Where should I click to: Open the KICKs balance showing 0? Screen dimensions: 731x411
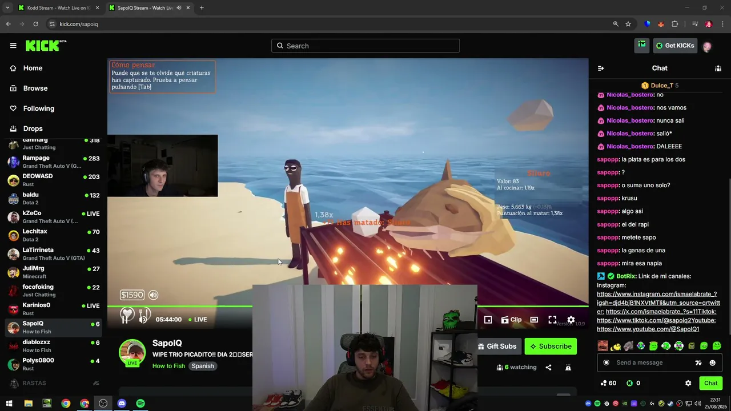pyautogui.click(x=633, y=383)
